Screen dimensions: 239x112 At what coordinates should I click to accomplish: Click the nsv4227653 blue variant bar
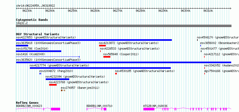(94, 40)
